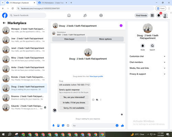The height and width of the screenshot is (137, 172).
Task: Send a thumbs-up like
Action: coord(122,126)
